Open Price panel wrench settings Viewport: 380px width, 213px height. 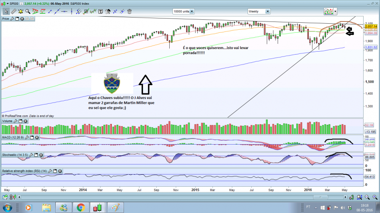12,19
